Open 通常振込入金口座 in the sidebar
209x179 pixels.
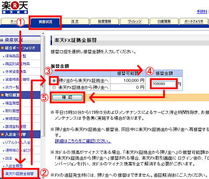point(19,150)
